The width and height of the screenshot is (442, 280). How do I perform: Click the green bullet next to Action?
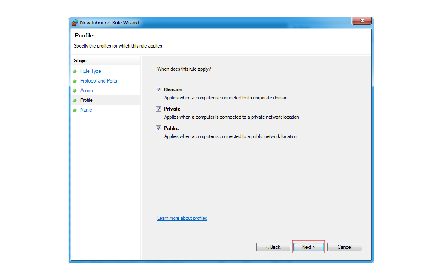click(x=75, y=91)
